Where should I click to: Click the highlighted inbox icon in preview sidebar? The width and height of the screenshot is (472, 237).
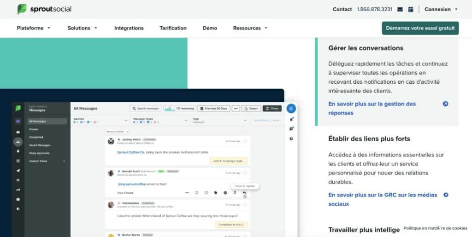pos(18,141)
